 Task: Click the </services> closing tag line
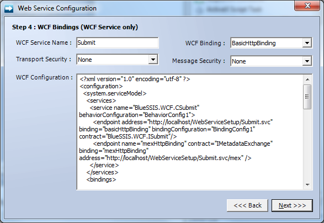point(102,172)
